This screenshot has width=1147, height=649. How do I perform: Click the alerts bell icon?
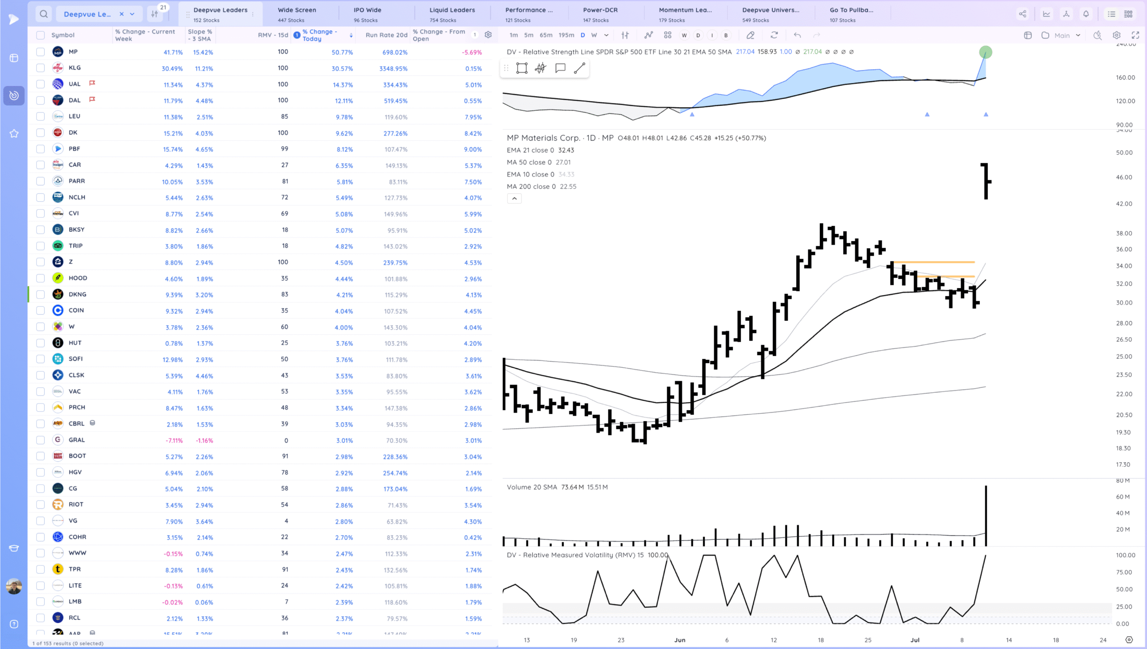(x=1086, y=14)
